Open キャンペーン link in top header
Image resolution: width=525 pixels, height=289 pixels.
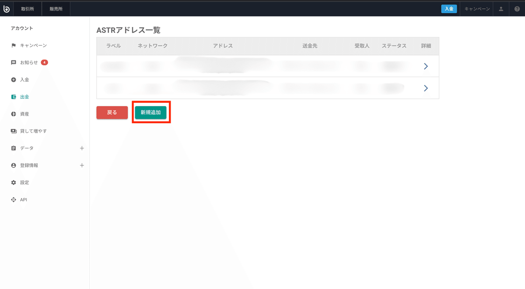tap(477, 9)
